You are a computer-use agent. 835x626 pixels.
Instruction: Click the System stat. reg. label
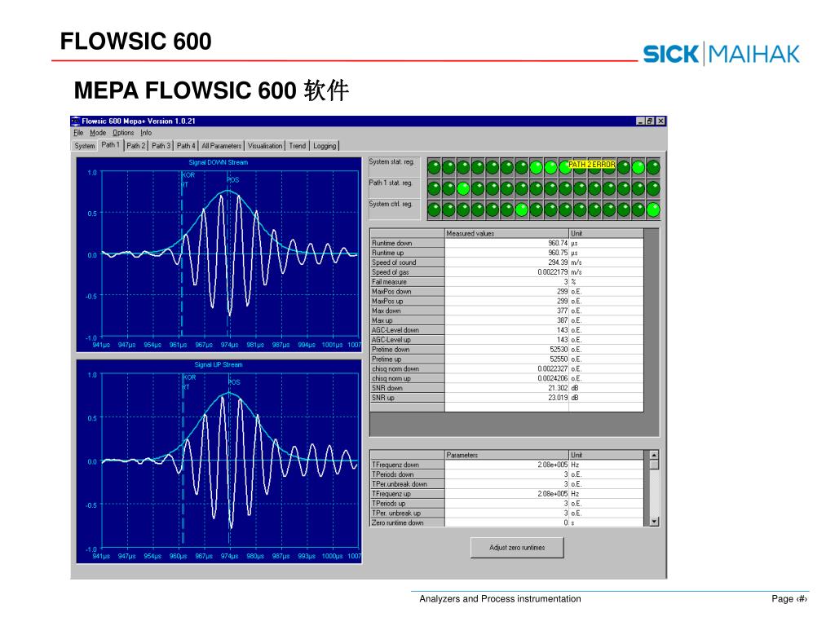click(391, 162)
